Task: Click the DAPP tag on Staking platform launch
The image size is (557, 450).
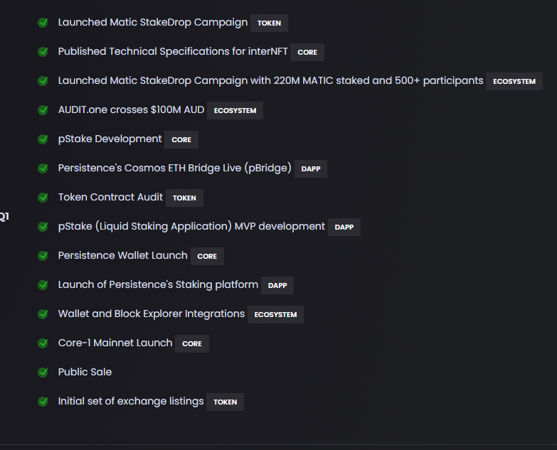Action: point(277,285)
